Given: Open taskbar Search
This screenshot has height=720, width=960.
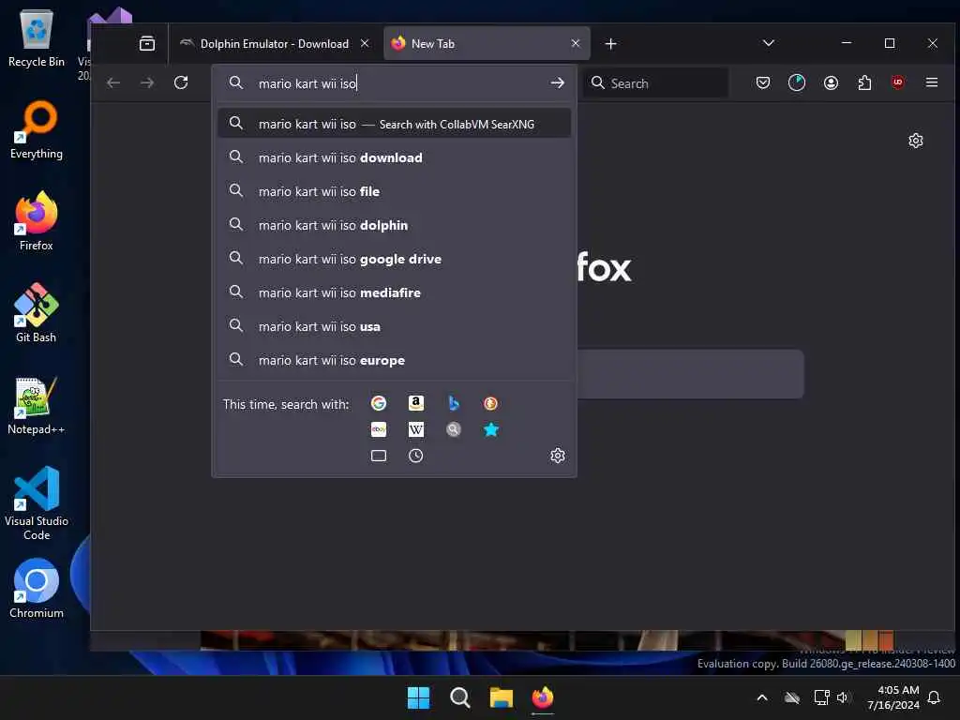Looking at the screenshot, I should point(459,697).
